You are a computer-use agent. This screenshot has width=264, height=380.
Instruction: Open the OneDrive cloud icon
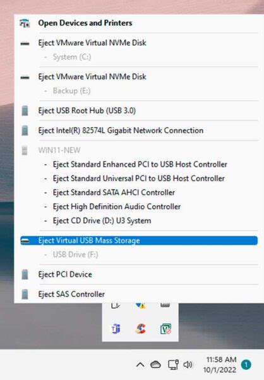[x=155, y=365]
